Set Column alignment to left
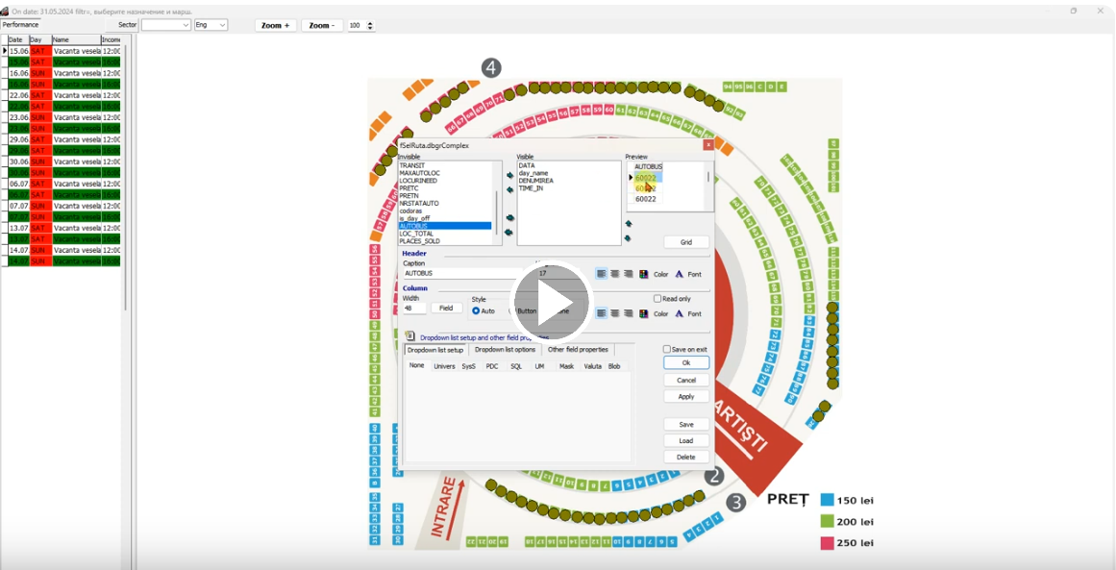1116x570 pixels. click(602, 313)
